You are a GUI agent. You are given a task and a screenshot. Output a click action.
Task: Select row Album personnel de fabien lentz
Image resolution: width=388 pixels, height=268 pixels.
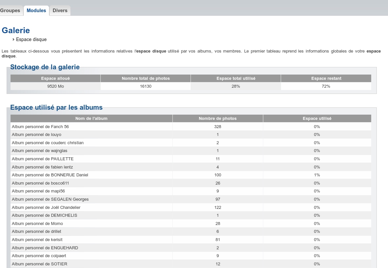point(191,167)
